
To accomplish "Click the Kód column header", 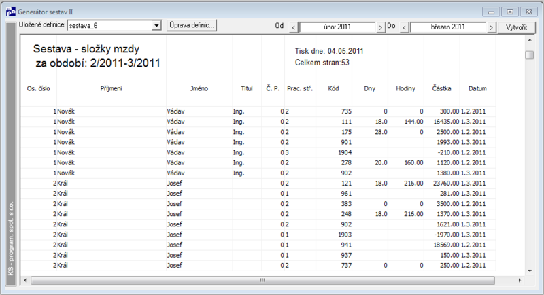I will pos(333,88).
